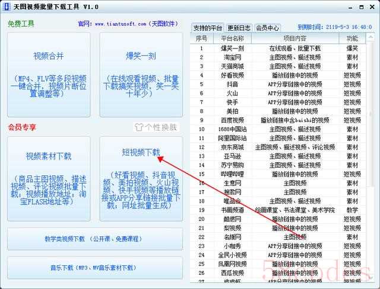Select row 阿里国际站
This screenshot has width=380, height=289.
[278, 138]
